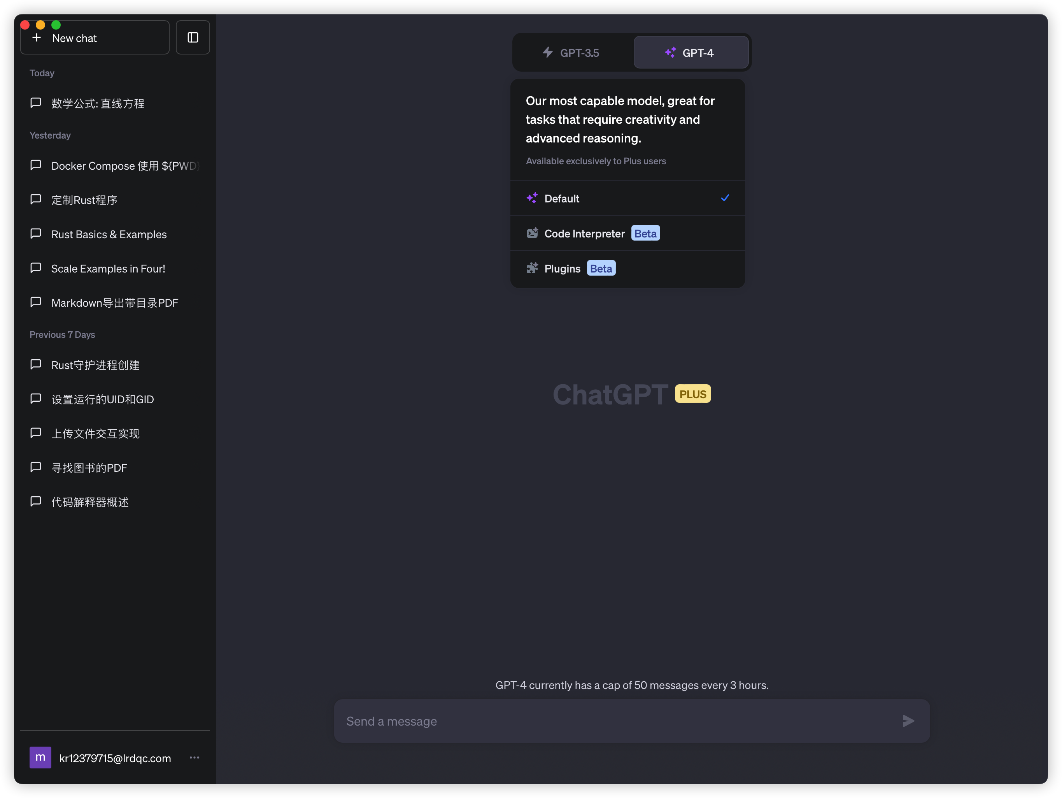Focus the Send a message input field
1062x798 pixels.
632,721
